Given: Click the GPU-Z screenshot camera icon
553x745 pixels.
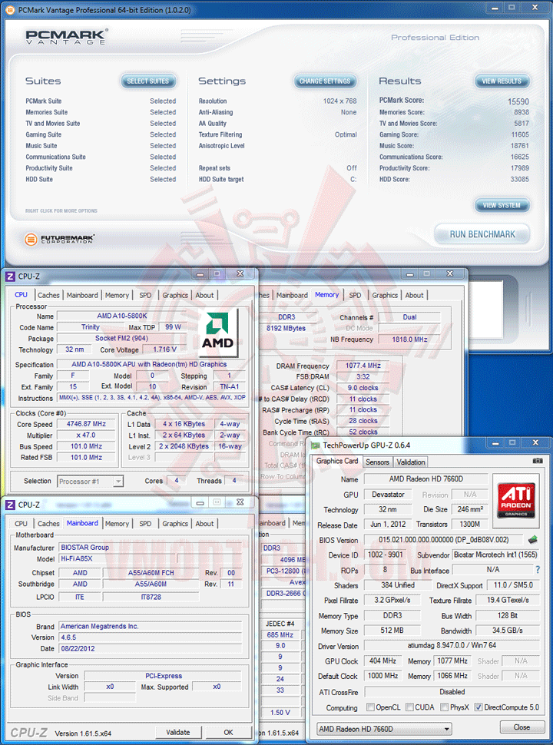Looking at the screenshot, I should tap(538, 461).
